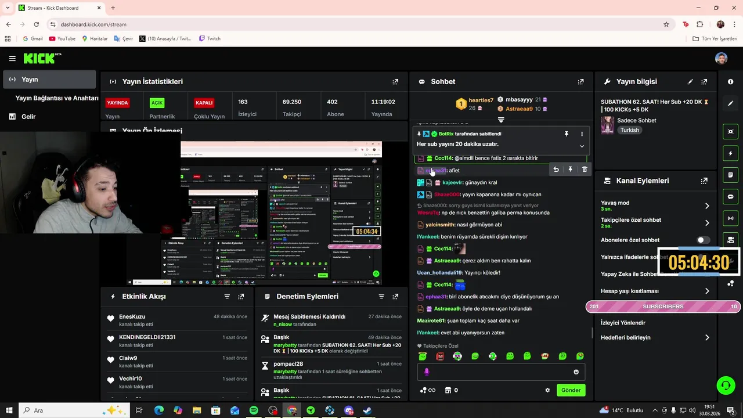Expand the pinned message chevron
The width and height of the screenshot is (743, 418).
[582, 146]
